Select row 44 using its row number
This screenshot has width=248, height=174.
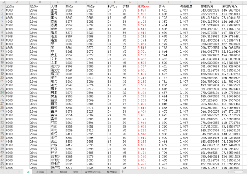coord(2,168)
